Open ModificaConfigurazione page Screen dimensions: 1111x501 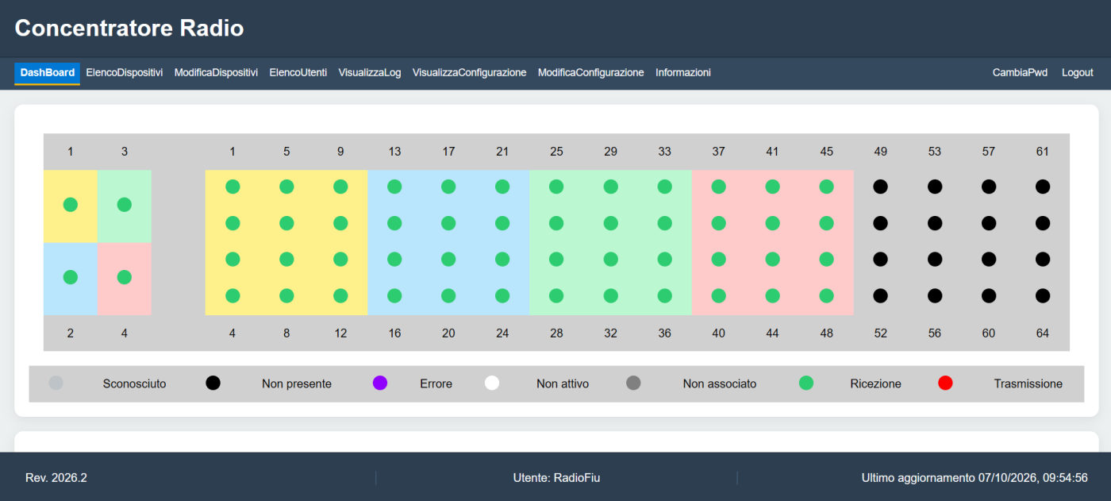[591, 73]
